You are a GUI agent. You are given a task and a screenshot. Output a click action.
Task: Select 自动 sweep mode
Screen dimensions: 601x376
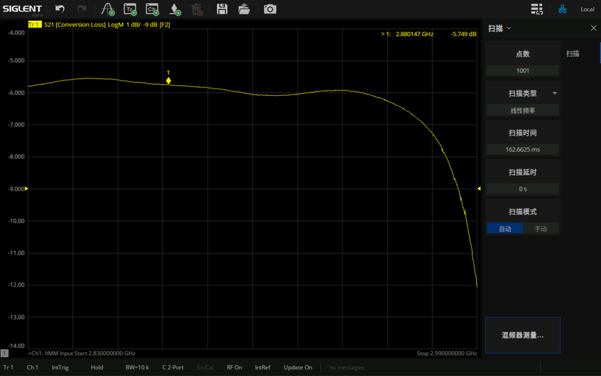click(505, 229)
